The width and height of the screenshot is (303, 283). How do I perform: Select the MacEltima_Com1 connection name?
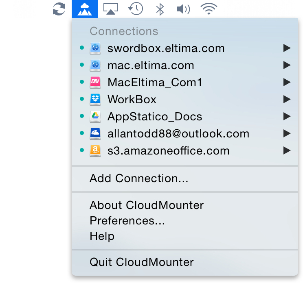point(155,83)
